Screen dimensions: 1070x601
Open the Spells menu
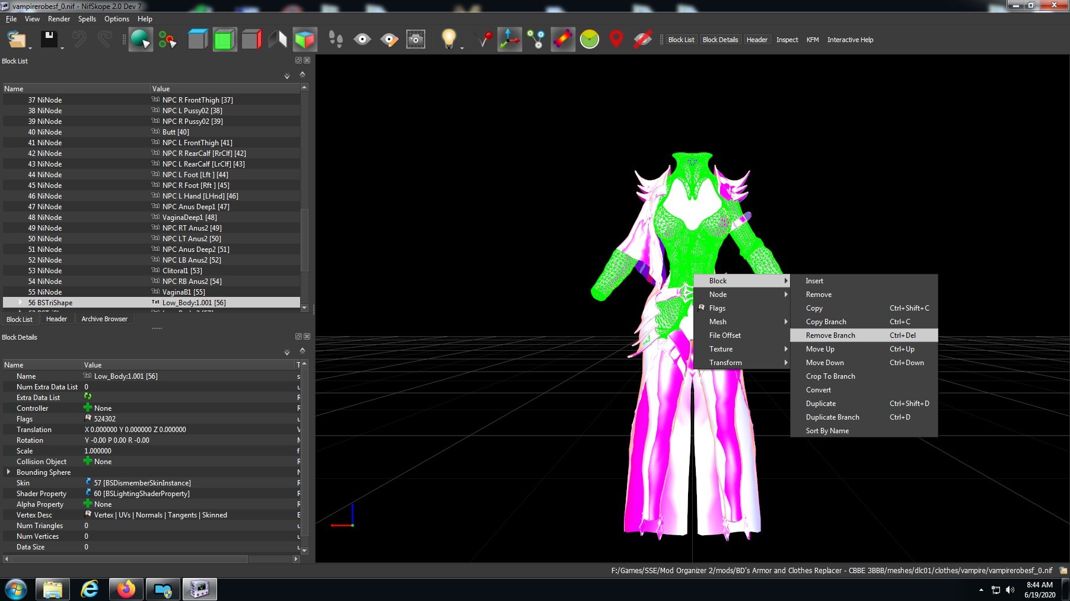point(87,19)
